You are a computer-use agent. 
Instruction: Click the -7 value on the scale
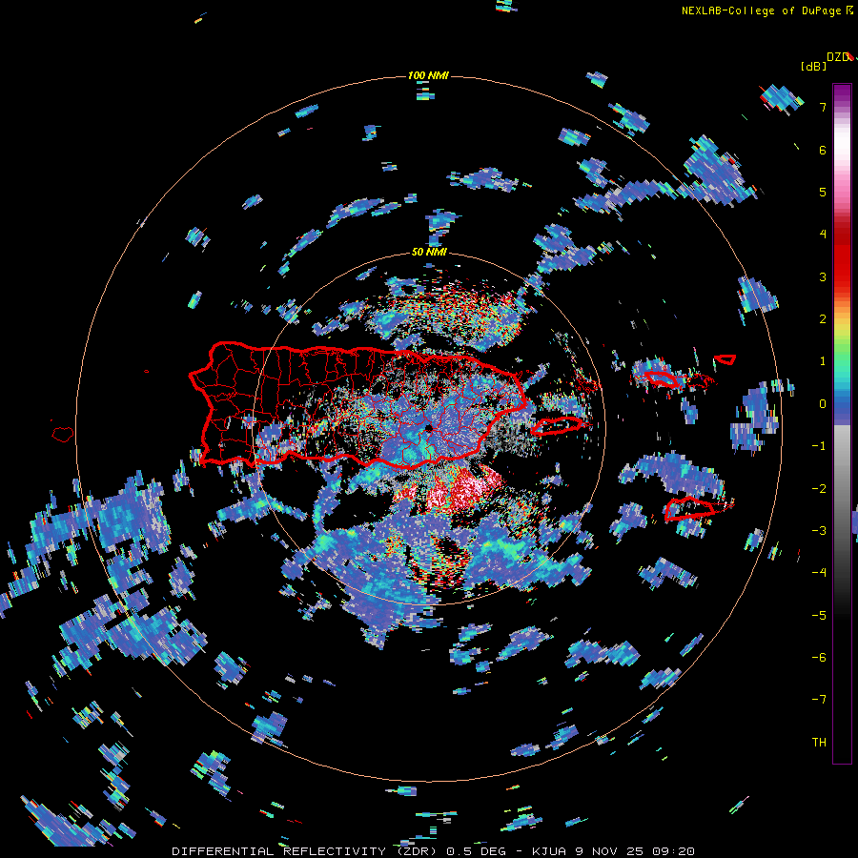pos(819,700)
